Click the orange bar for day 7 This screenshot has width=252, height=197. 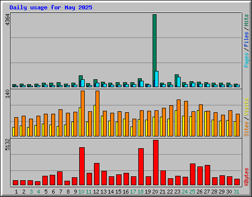pyautogui.click(x=61, y=123)
